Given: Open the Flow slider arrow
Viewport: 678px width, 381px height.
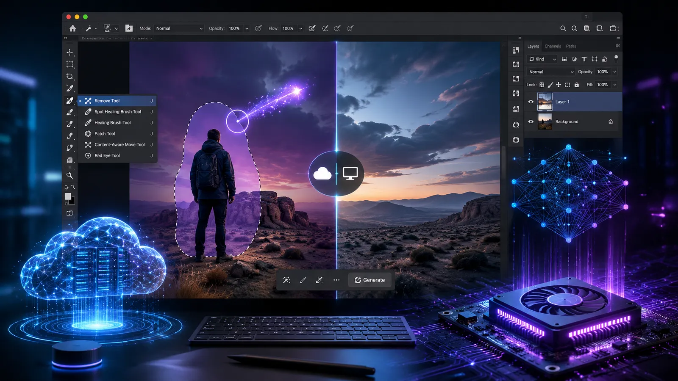Looking at the screenshot, I should [x=300, y=28].
